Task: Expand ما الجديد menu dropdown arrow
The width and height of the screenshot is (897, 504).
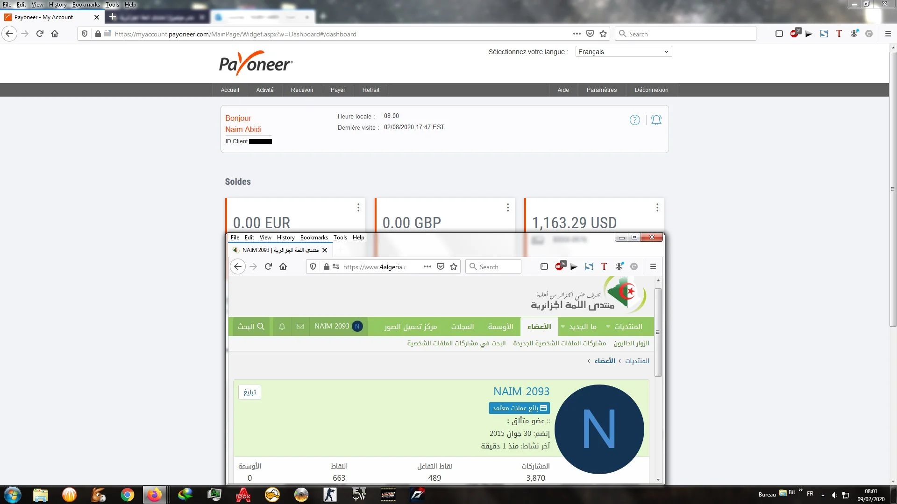Action: point(563,327)
